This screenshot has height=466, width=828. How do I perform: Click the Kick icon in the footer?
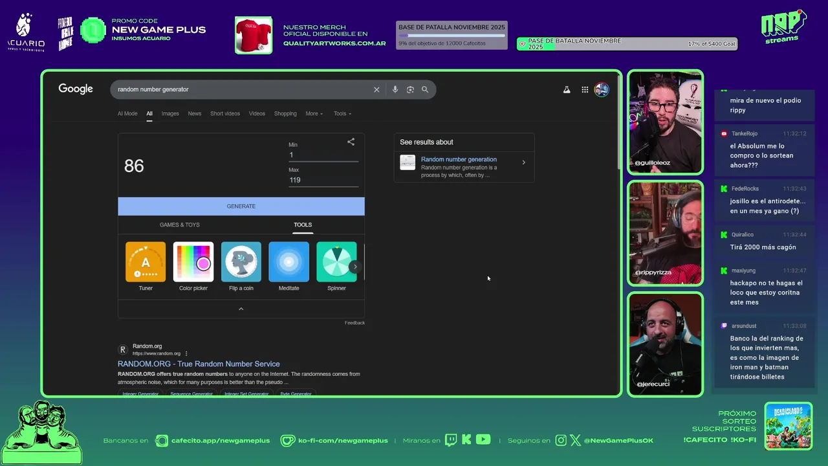click(x=466, y=440)
